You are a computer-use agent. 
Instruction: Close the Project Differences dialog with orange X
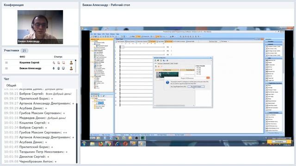point(208,78)
